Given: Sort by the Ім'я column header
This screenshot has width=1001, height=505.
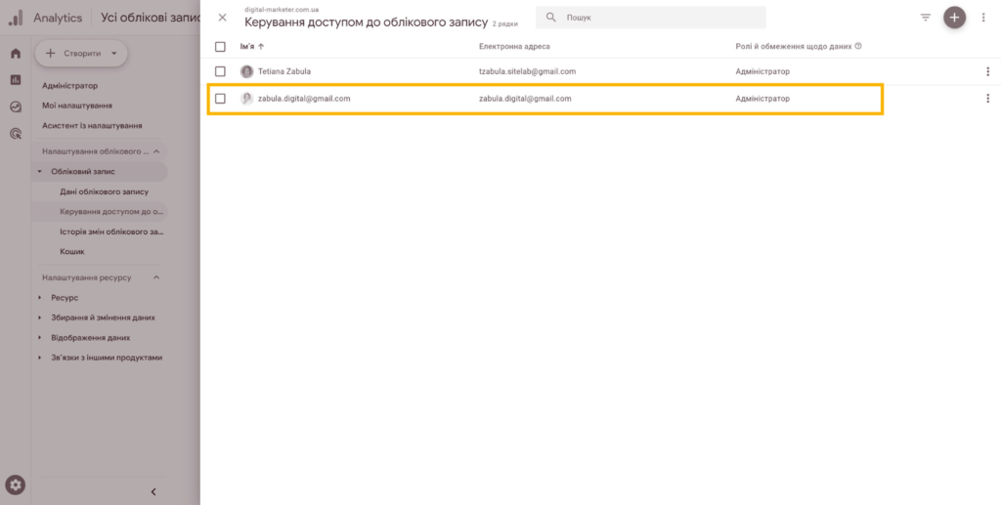Looking at the screenshot, I should (252, 47).
